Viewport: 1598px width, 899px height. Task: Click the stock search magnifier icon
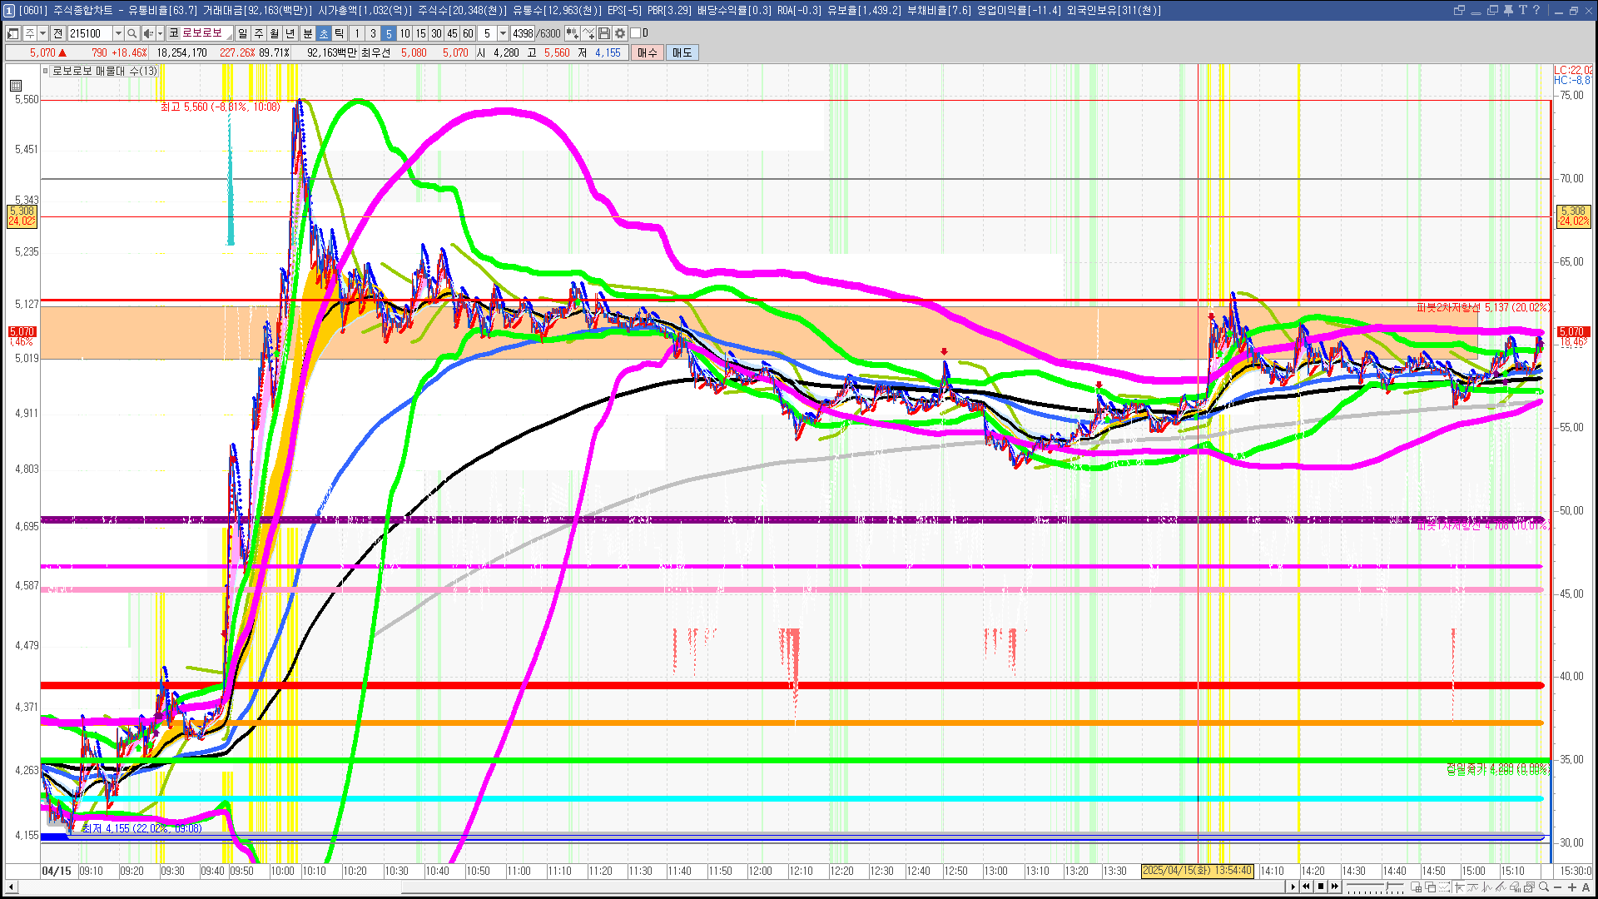[x=132, y=33]
